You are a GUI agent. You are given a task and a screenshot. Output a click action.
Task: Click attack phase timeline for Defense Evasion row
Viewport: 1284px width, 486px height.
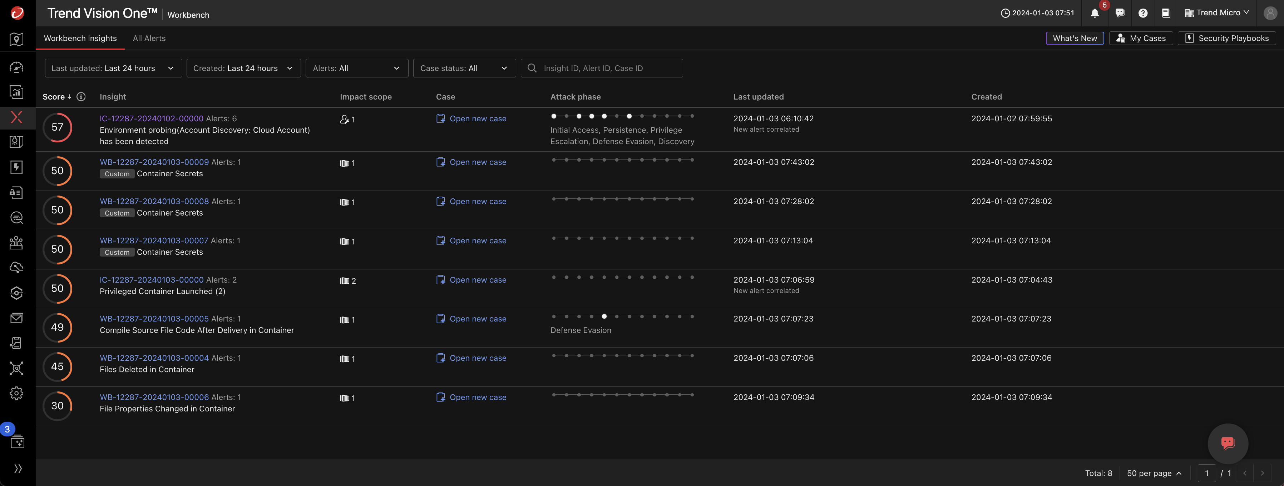[623, 317]
